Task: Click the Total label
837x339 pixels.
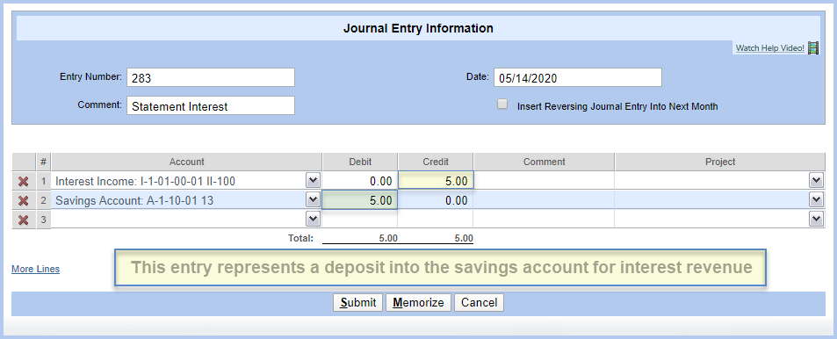Action: pos(300,239)
